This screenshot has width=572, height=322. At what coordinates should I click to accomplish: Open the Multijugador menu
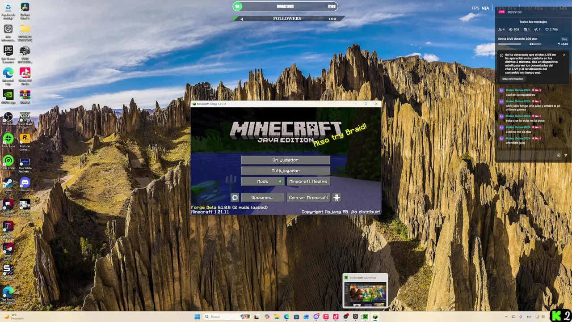(286, 171)
